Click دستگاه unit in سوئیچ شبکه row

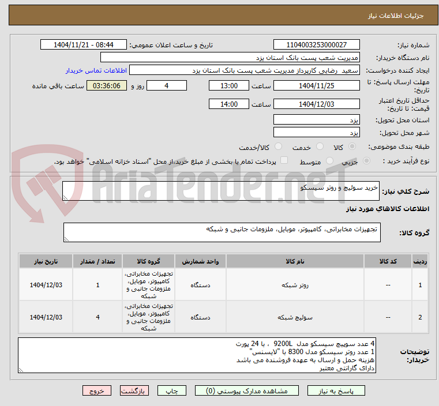200,317
